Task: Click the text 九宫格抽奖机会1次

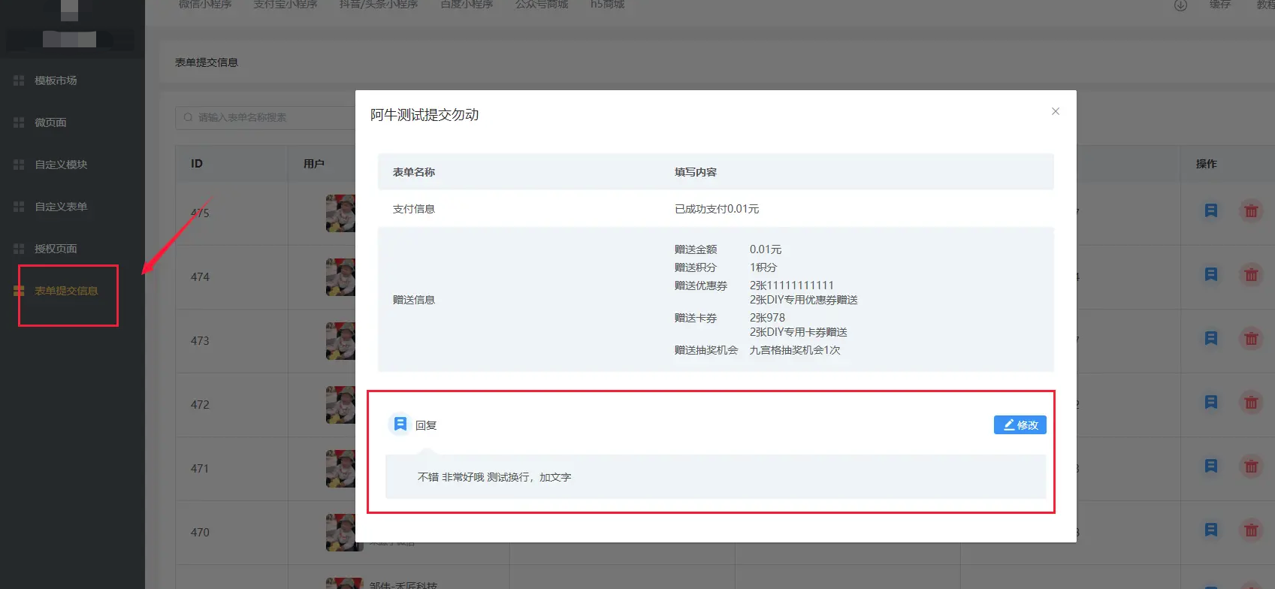Action: (795, 350)
